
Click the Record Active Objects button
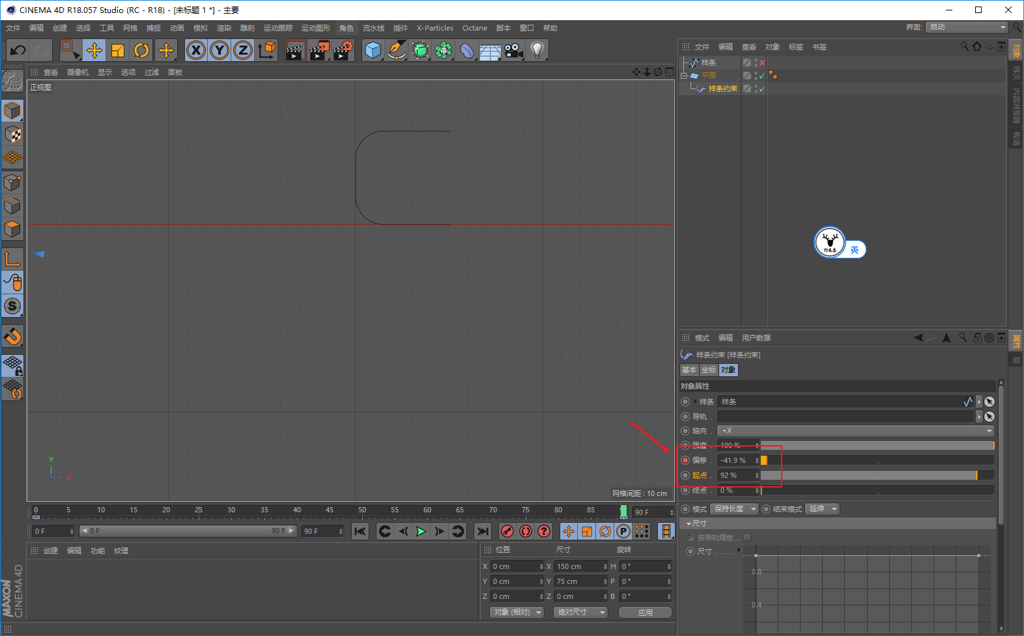(507, 531)
